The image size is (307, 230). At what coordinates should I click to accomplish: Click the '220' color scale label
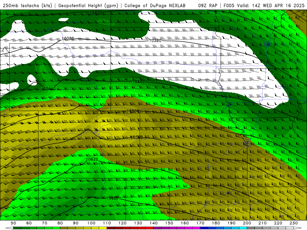point(278,223)
